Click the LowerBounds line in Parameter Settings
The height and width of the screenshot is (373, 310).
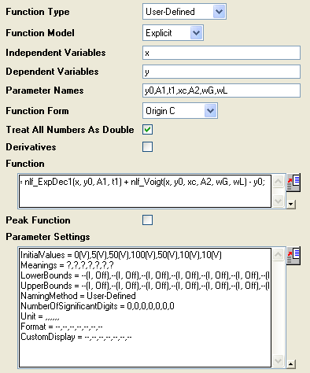[x=145, y=275]
